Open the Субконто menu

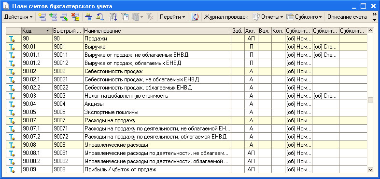coord(304,17)
